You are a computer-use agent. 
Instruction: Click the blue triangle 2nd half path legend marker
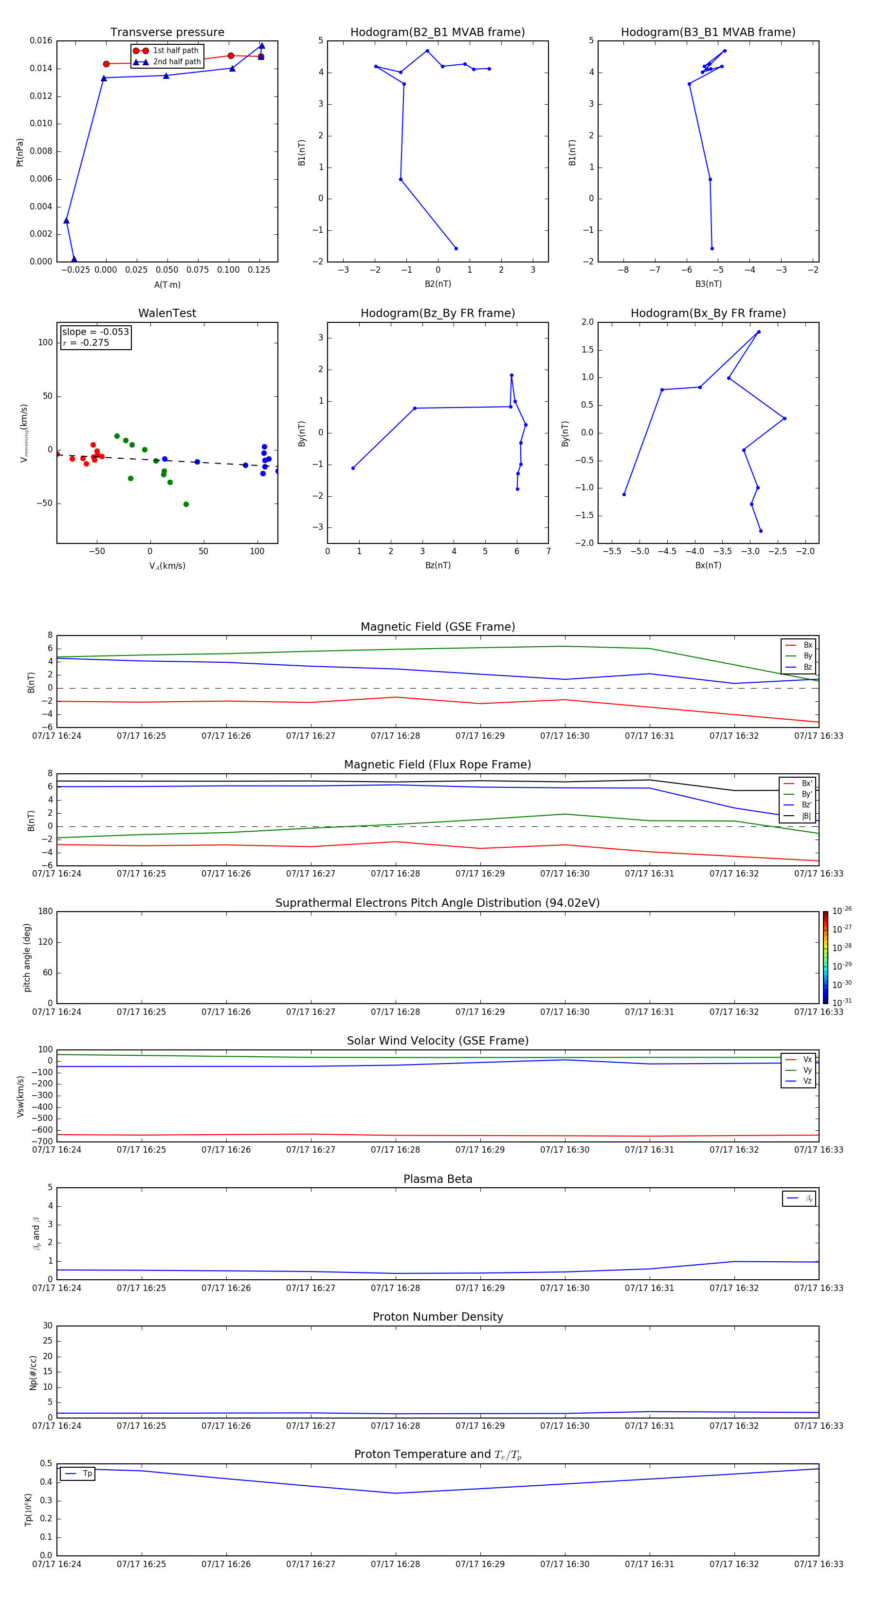(x=140, y=62)
